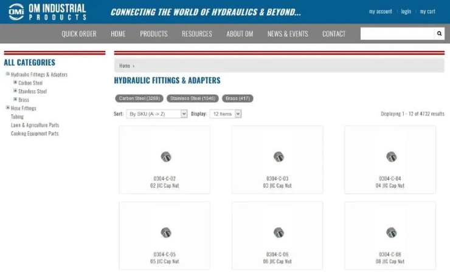View the 0304-C-08 cap nut image

(391, 233)
